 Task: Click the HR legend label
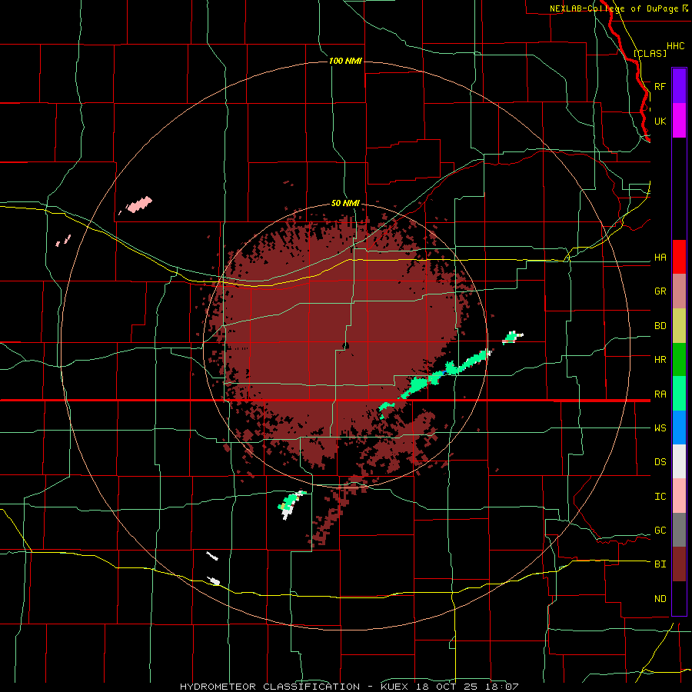(x=660, y=360)
